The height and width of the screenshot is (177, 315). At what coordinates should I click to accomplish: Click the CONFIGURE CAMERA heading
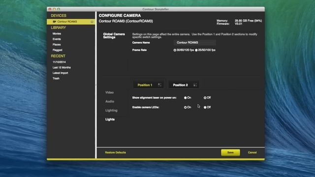[x=120, y=15]
